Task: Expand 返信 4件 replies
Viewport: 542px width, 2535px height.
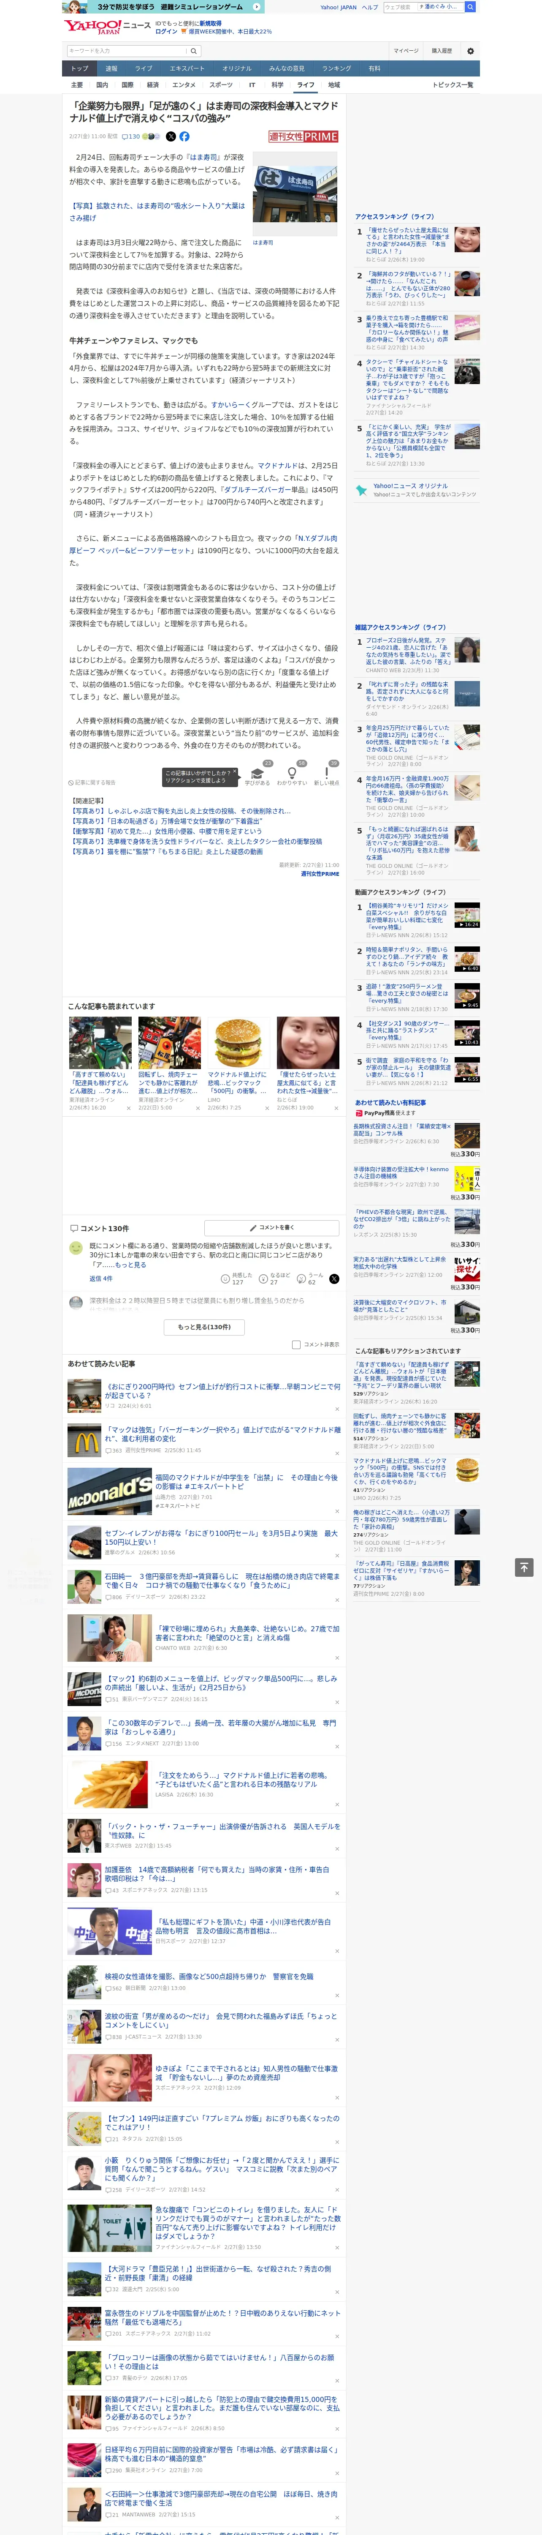Action: point(100,1278)
